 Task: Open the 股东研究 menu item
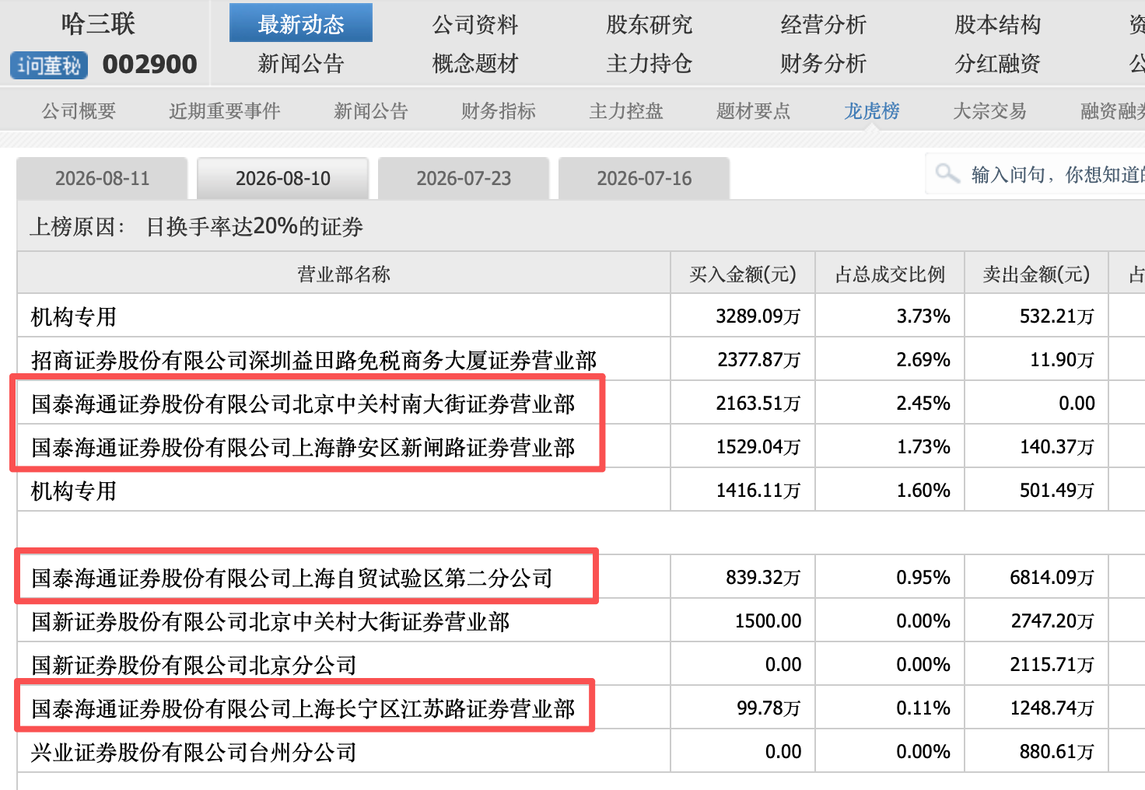pos(650,24)
